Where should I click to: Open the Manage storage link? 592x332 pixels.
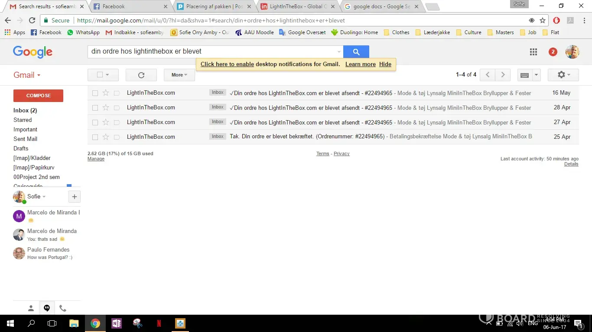point(96,159)
